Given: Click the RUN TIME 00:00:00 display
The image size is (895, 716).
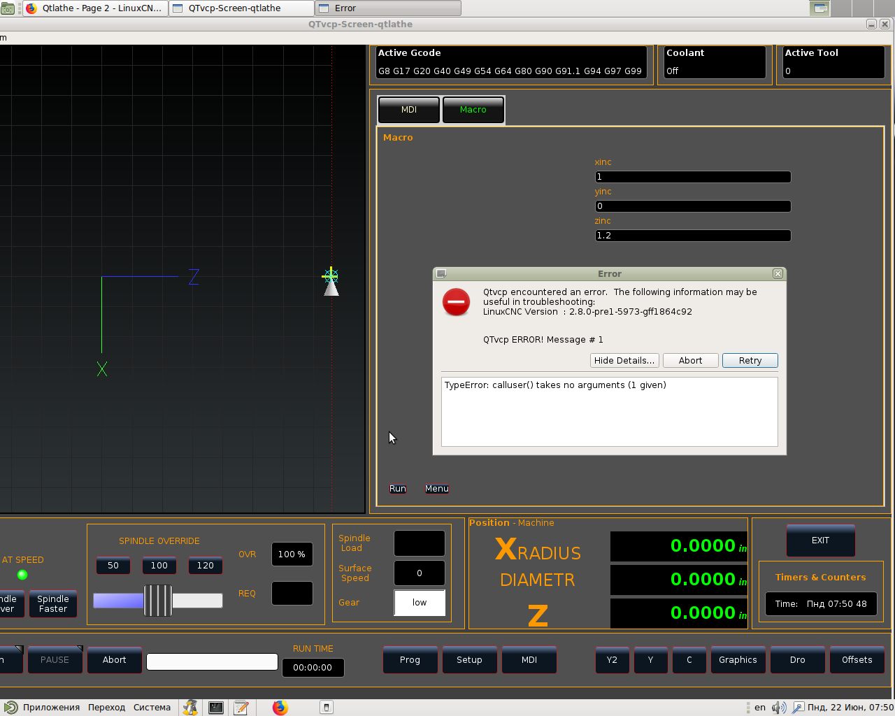Looking at the screenshot, I should pyautogui.click(x=313, y=668).
